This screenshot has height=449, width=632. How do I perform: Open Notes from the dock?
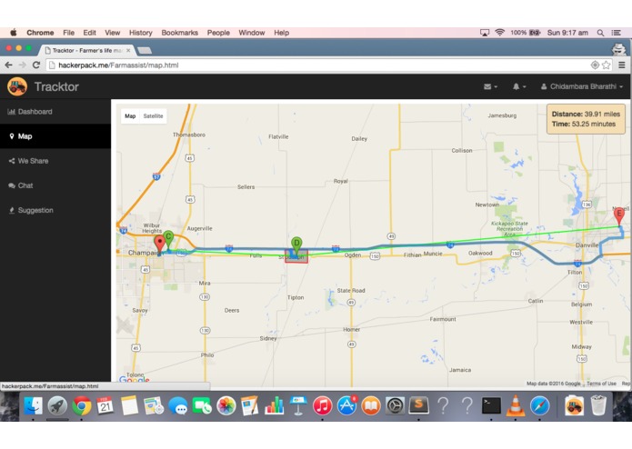(129, 405)
